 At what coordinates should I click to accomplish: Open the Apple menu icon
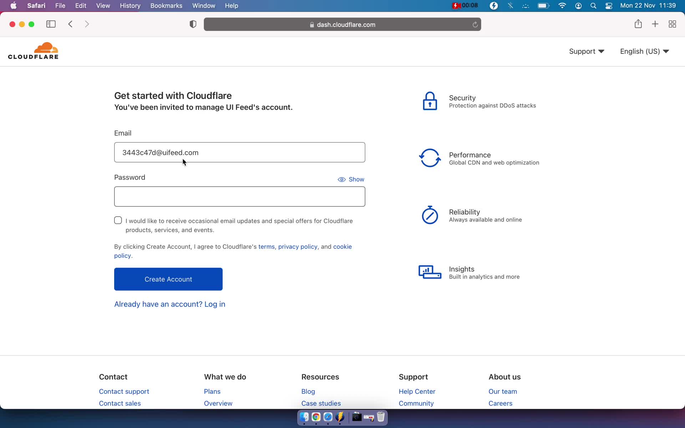tap(14, 6)
